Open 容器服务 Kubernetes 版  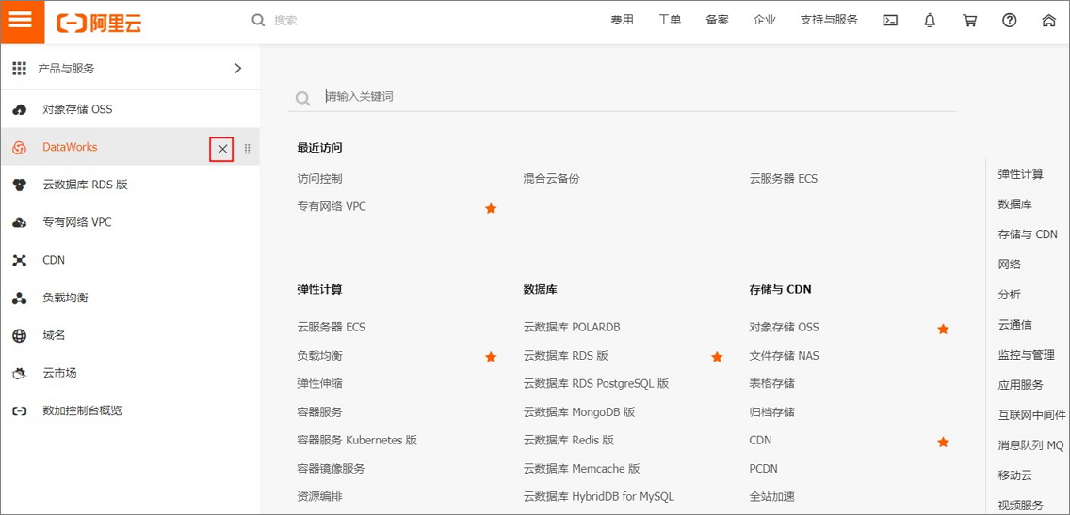click(357, 440)
